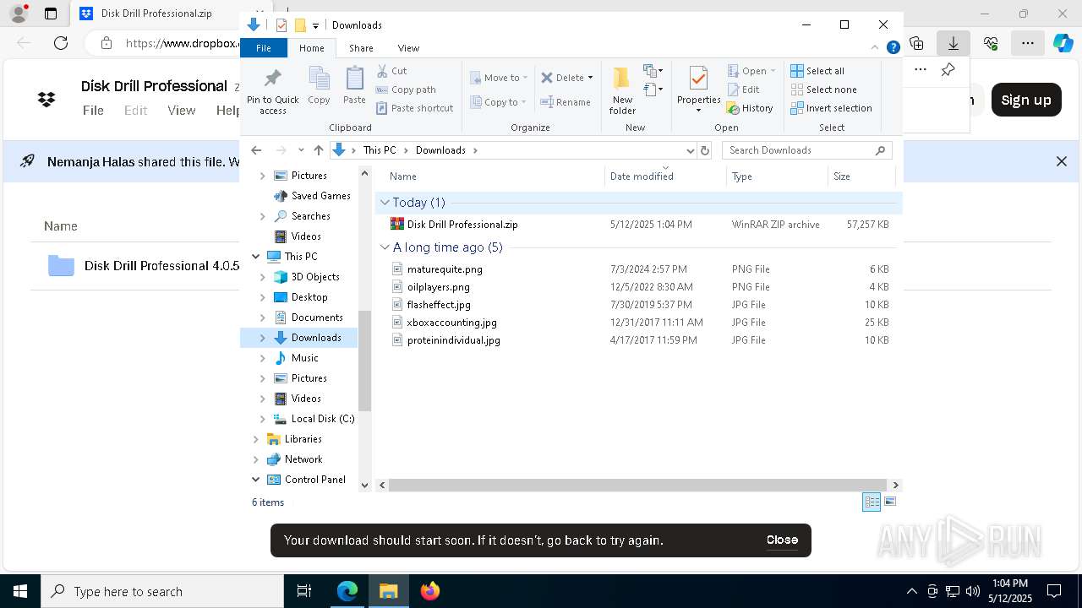The image size is (1082, 608).
Task: Dismiss the shared file banner
Action: (x=1062, y=161)
